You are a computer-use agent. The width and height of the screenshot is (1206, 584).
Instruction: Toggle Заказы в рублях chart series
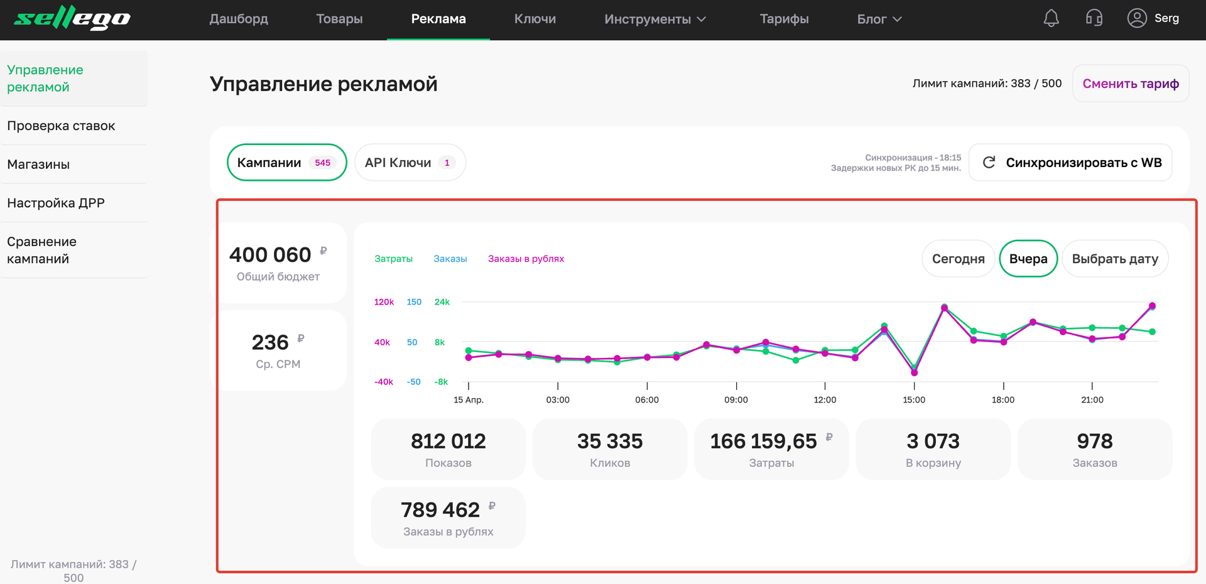point(526,259)
